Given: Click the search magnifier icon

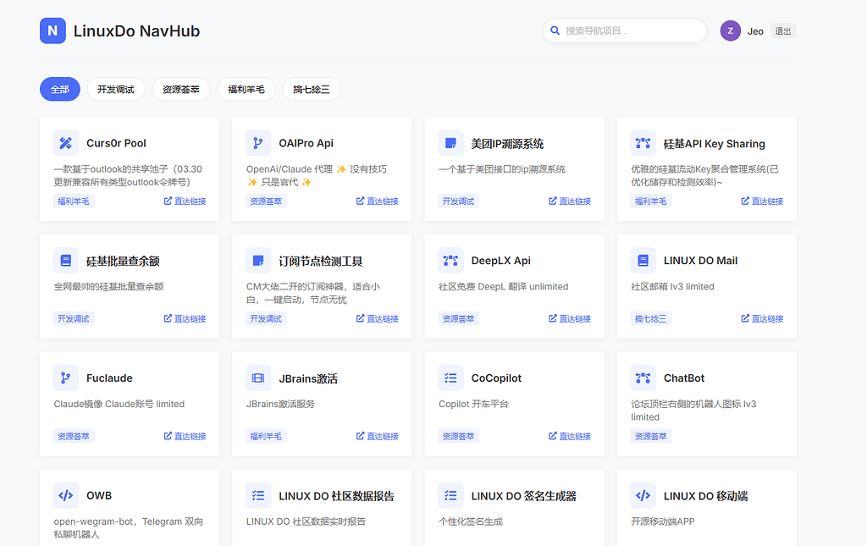Looking at the screenshot, I should [555, 31].
